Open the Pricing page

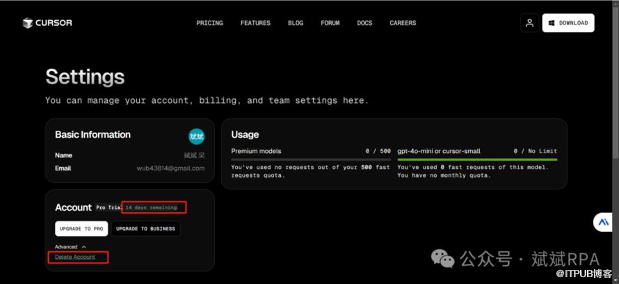pos(209,23)
